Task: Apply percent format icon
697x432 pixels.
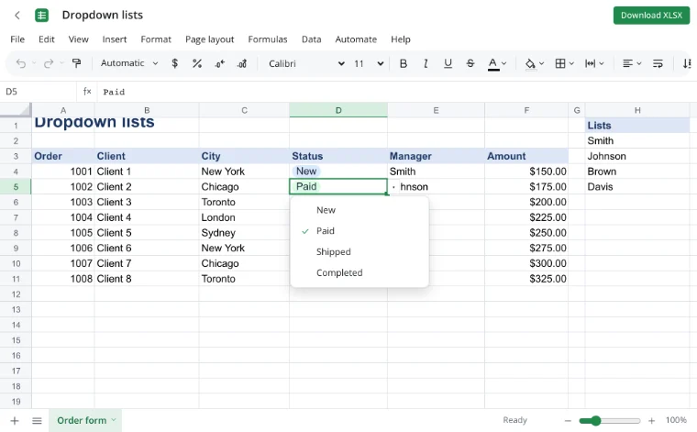Action: (197, 63)
